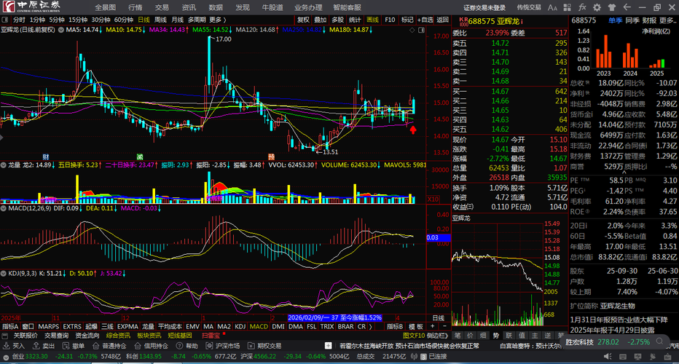Open the font size AA setting

point(552,7)
